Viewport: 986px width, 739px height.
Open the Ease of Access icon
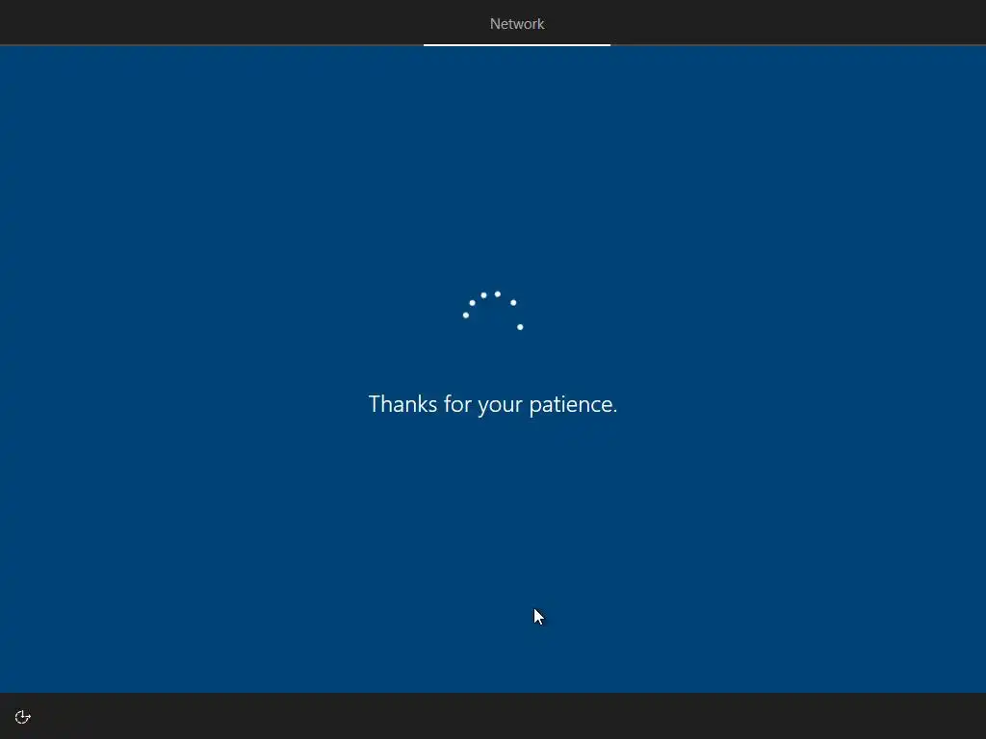point(23,717)
